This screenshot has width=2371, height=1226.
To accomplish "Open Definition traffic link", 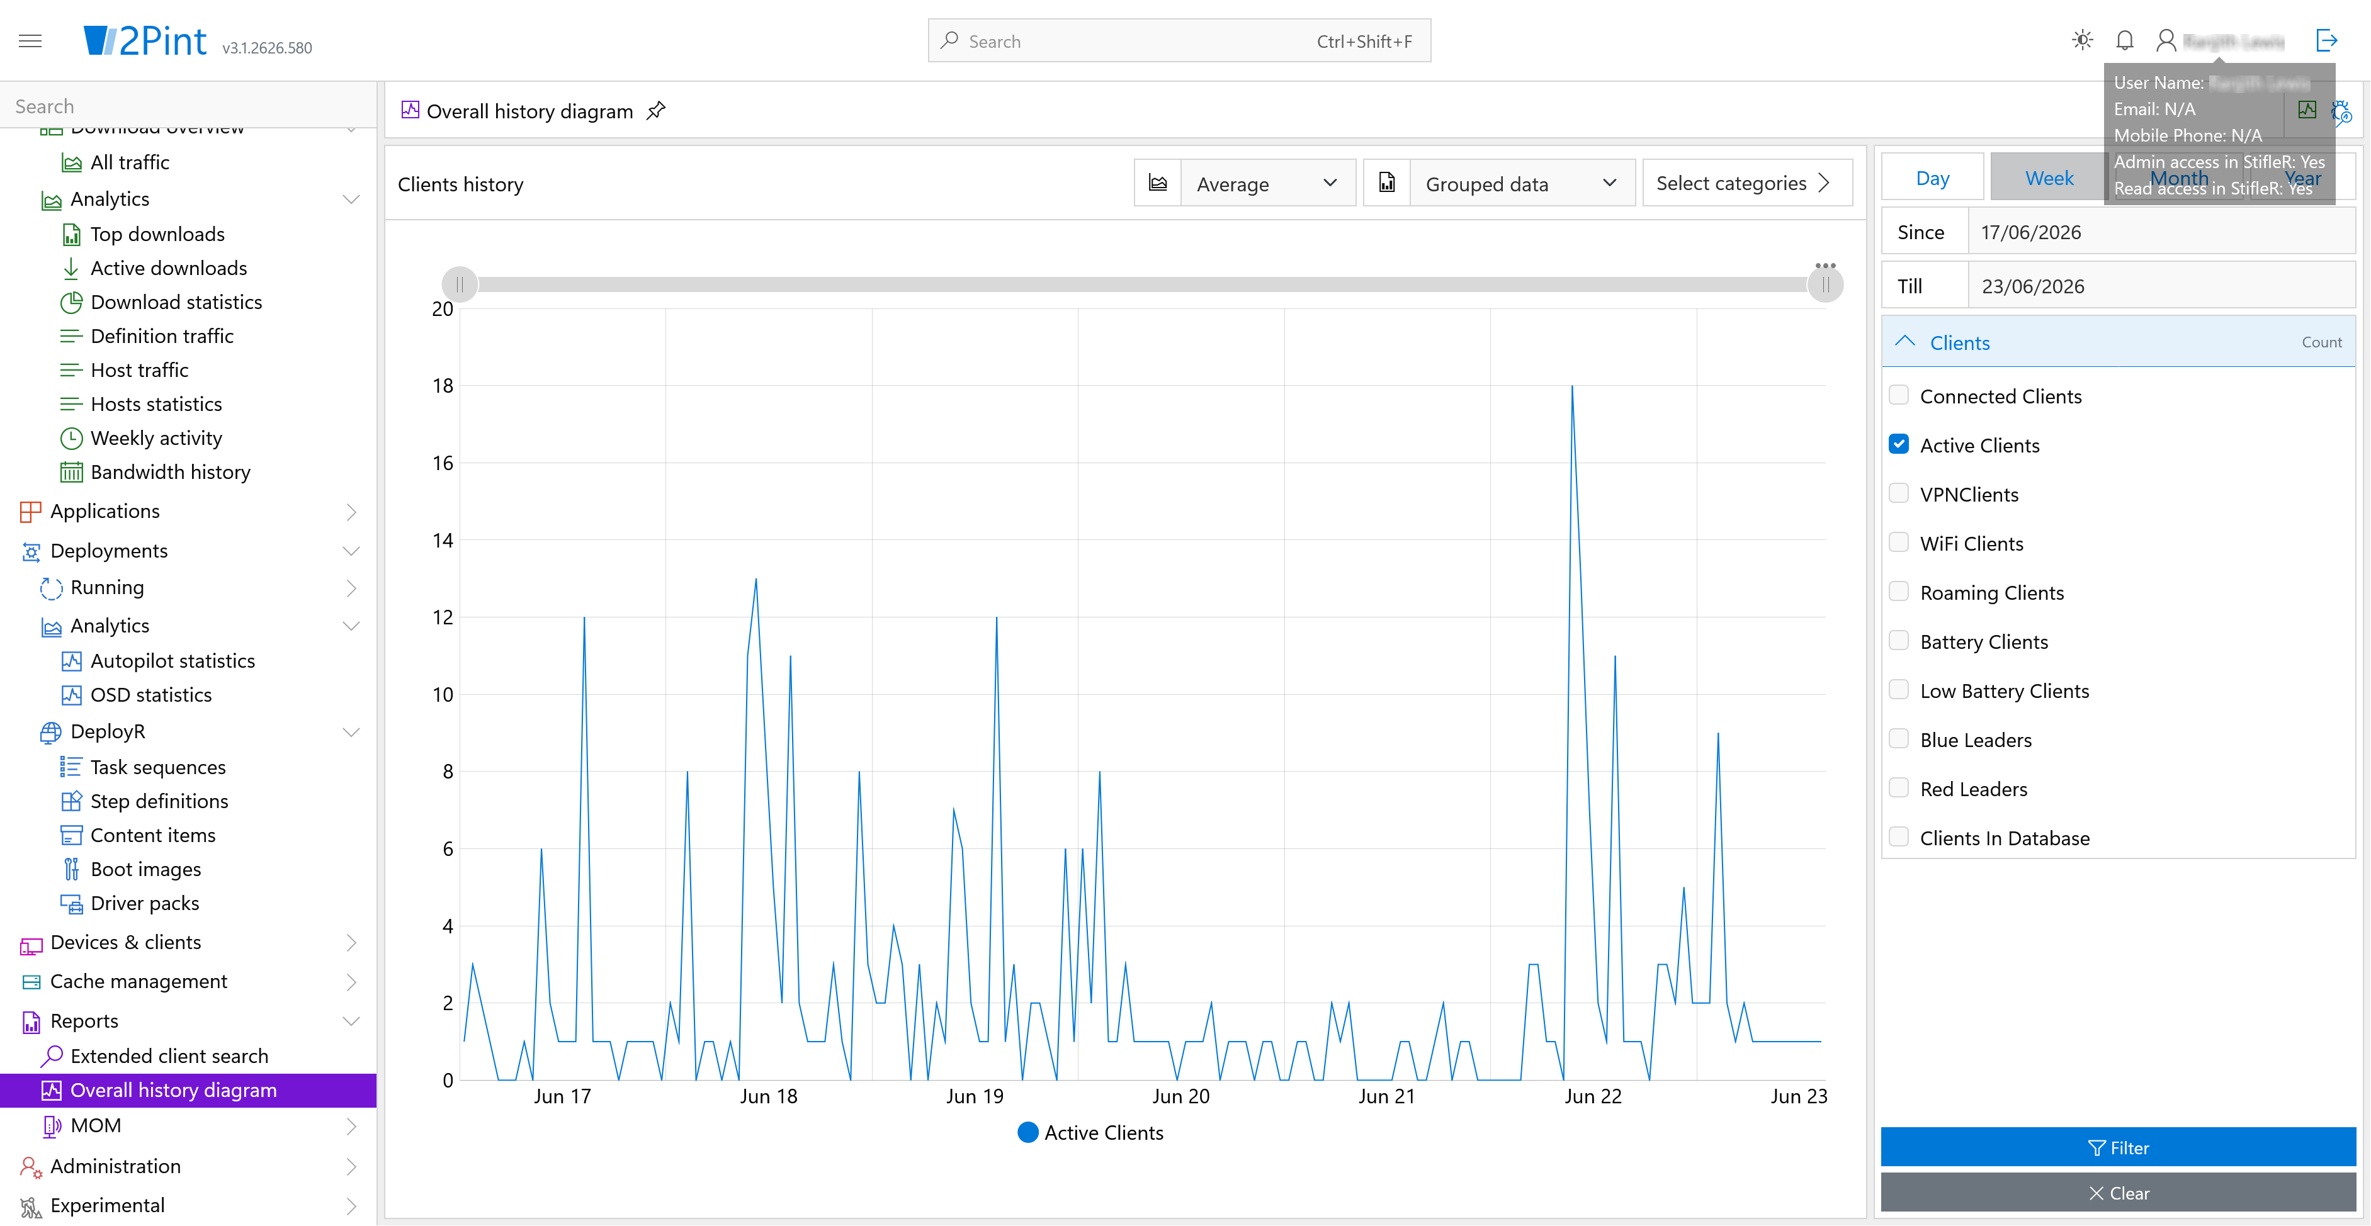I will (162, 336).
